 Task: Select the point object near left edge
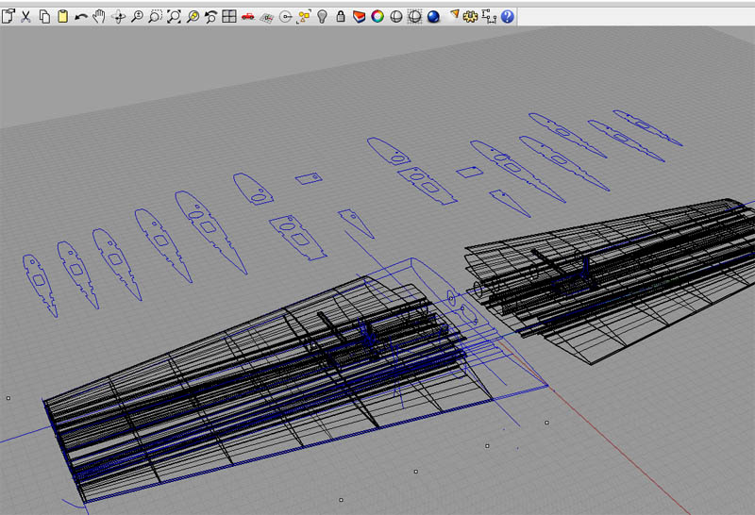coord(8,398)
